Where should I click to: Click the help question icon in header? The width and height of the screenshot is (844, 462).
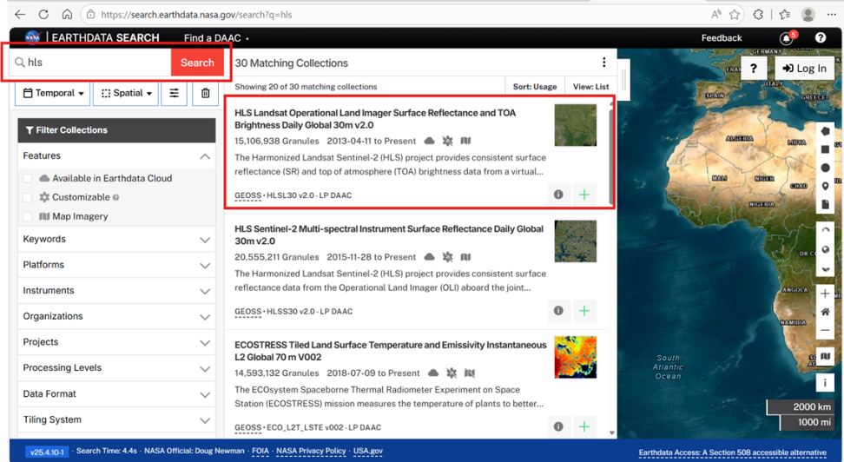click(x=821, y=37)
